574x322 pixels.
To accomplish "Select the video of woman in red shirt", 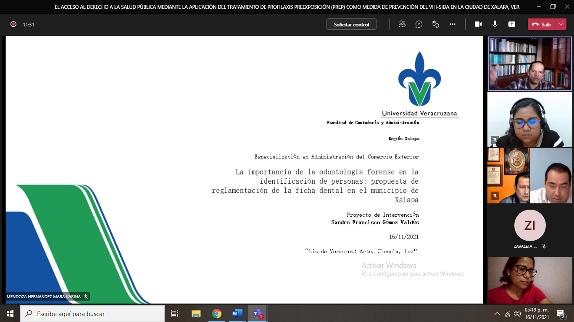I will 529,280.
